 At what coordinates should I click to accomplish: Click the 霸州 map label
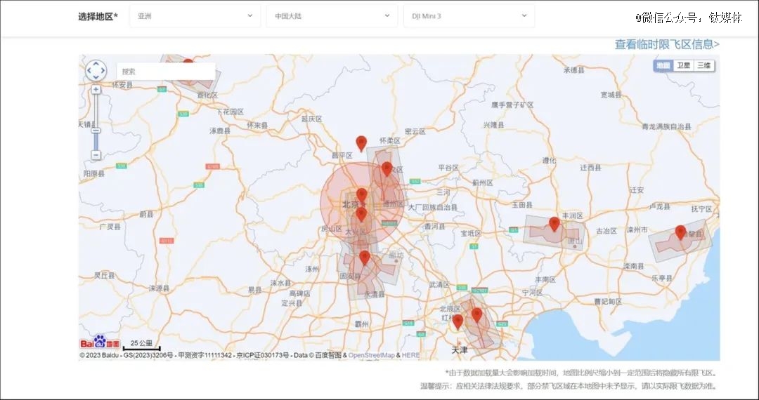[362, 324]
